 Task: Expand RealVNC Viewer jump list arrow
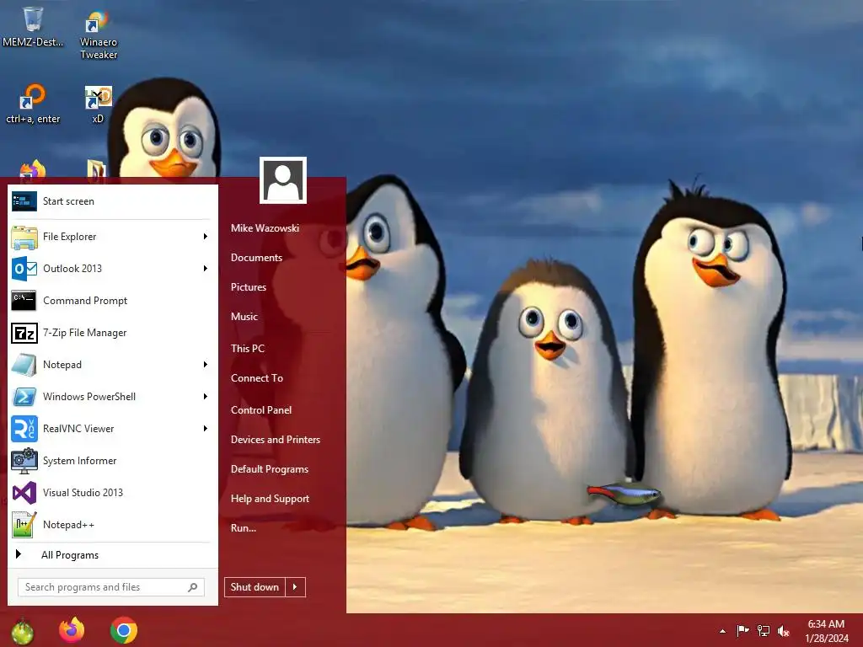[x=206, y=429]
